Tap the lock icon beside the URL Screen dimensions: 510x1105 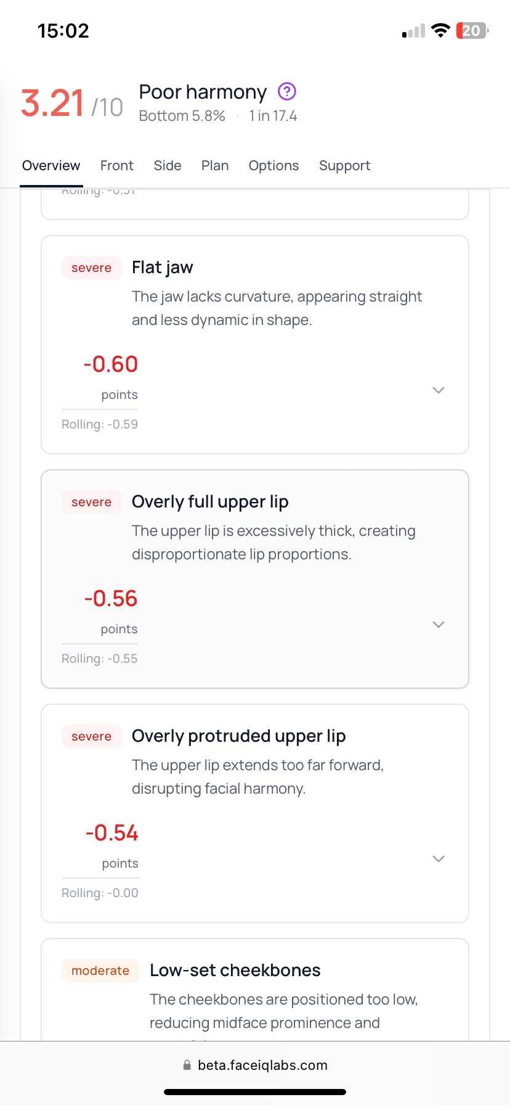point(187,1065)
